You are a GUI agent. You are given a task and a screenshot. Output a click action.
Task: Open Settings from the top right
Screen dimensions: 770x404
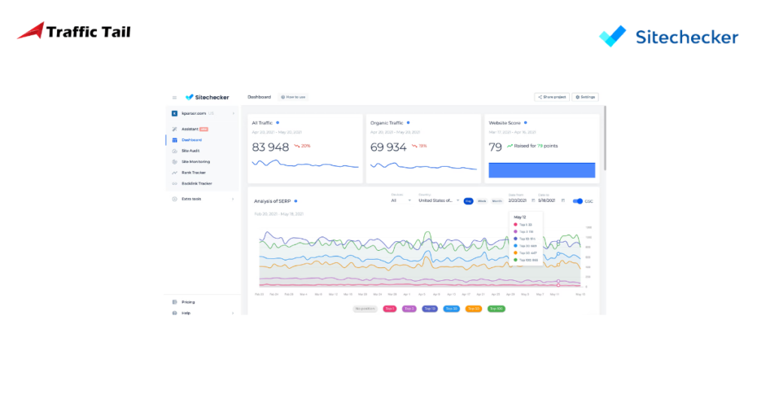(586, 97)
